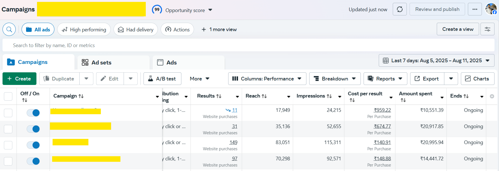Focus the search filter input field
Viewport: 499px width, 171px height.
[248, 45]
